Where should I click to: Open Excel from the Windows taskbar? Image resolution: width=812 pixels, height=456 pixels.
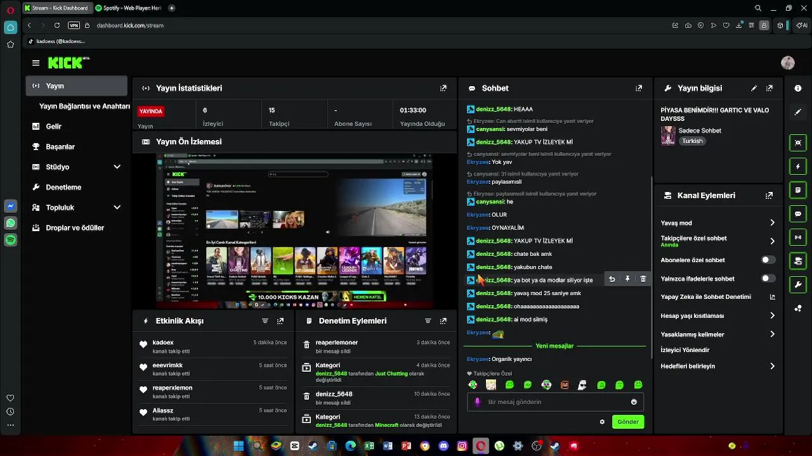(x=369, y=446)
